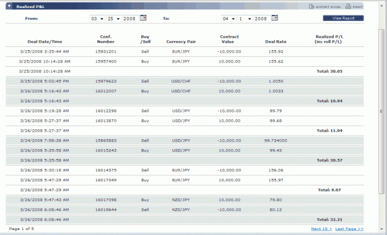Click deal rate 1.0050
Viewport: 387px width, 235px height.
click(276, 81)
